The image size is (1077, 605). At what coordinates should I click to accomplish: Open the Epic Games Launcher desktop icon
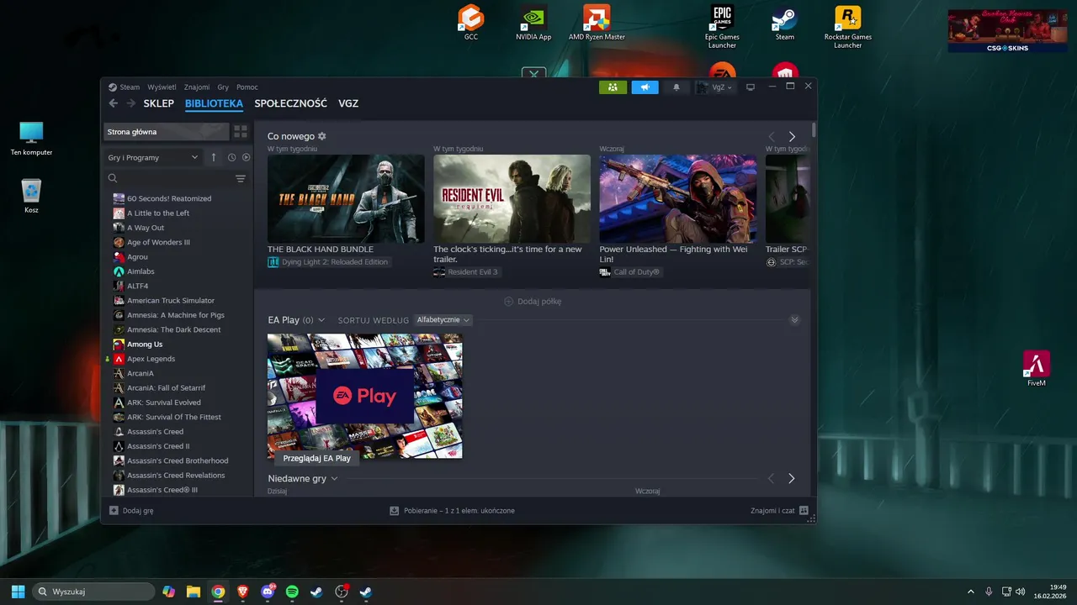(x=722, y=27)
